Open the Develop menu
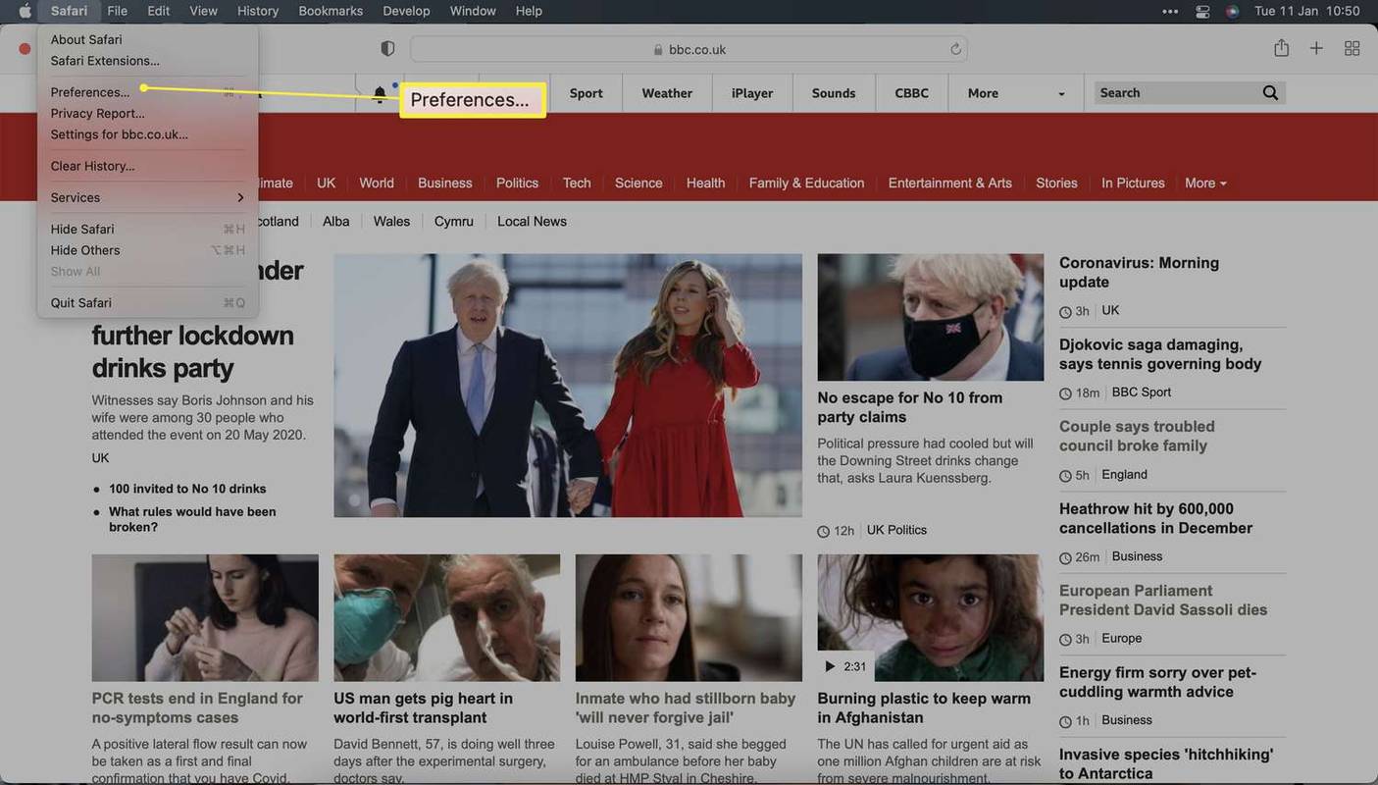1378x785 pixels. coord(406,11)
